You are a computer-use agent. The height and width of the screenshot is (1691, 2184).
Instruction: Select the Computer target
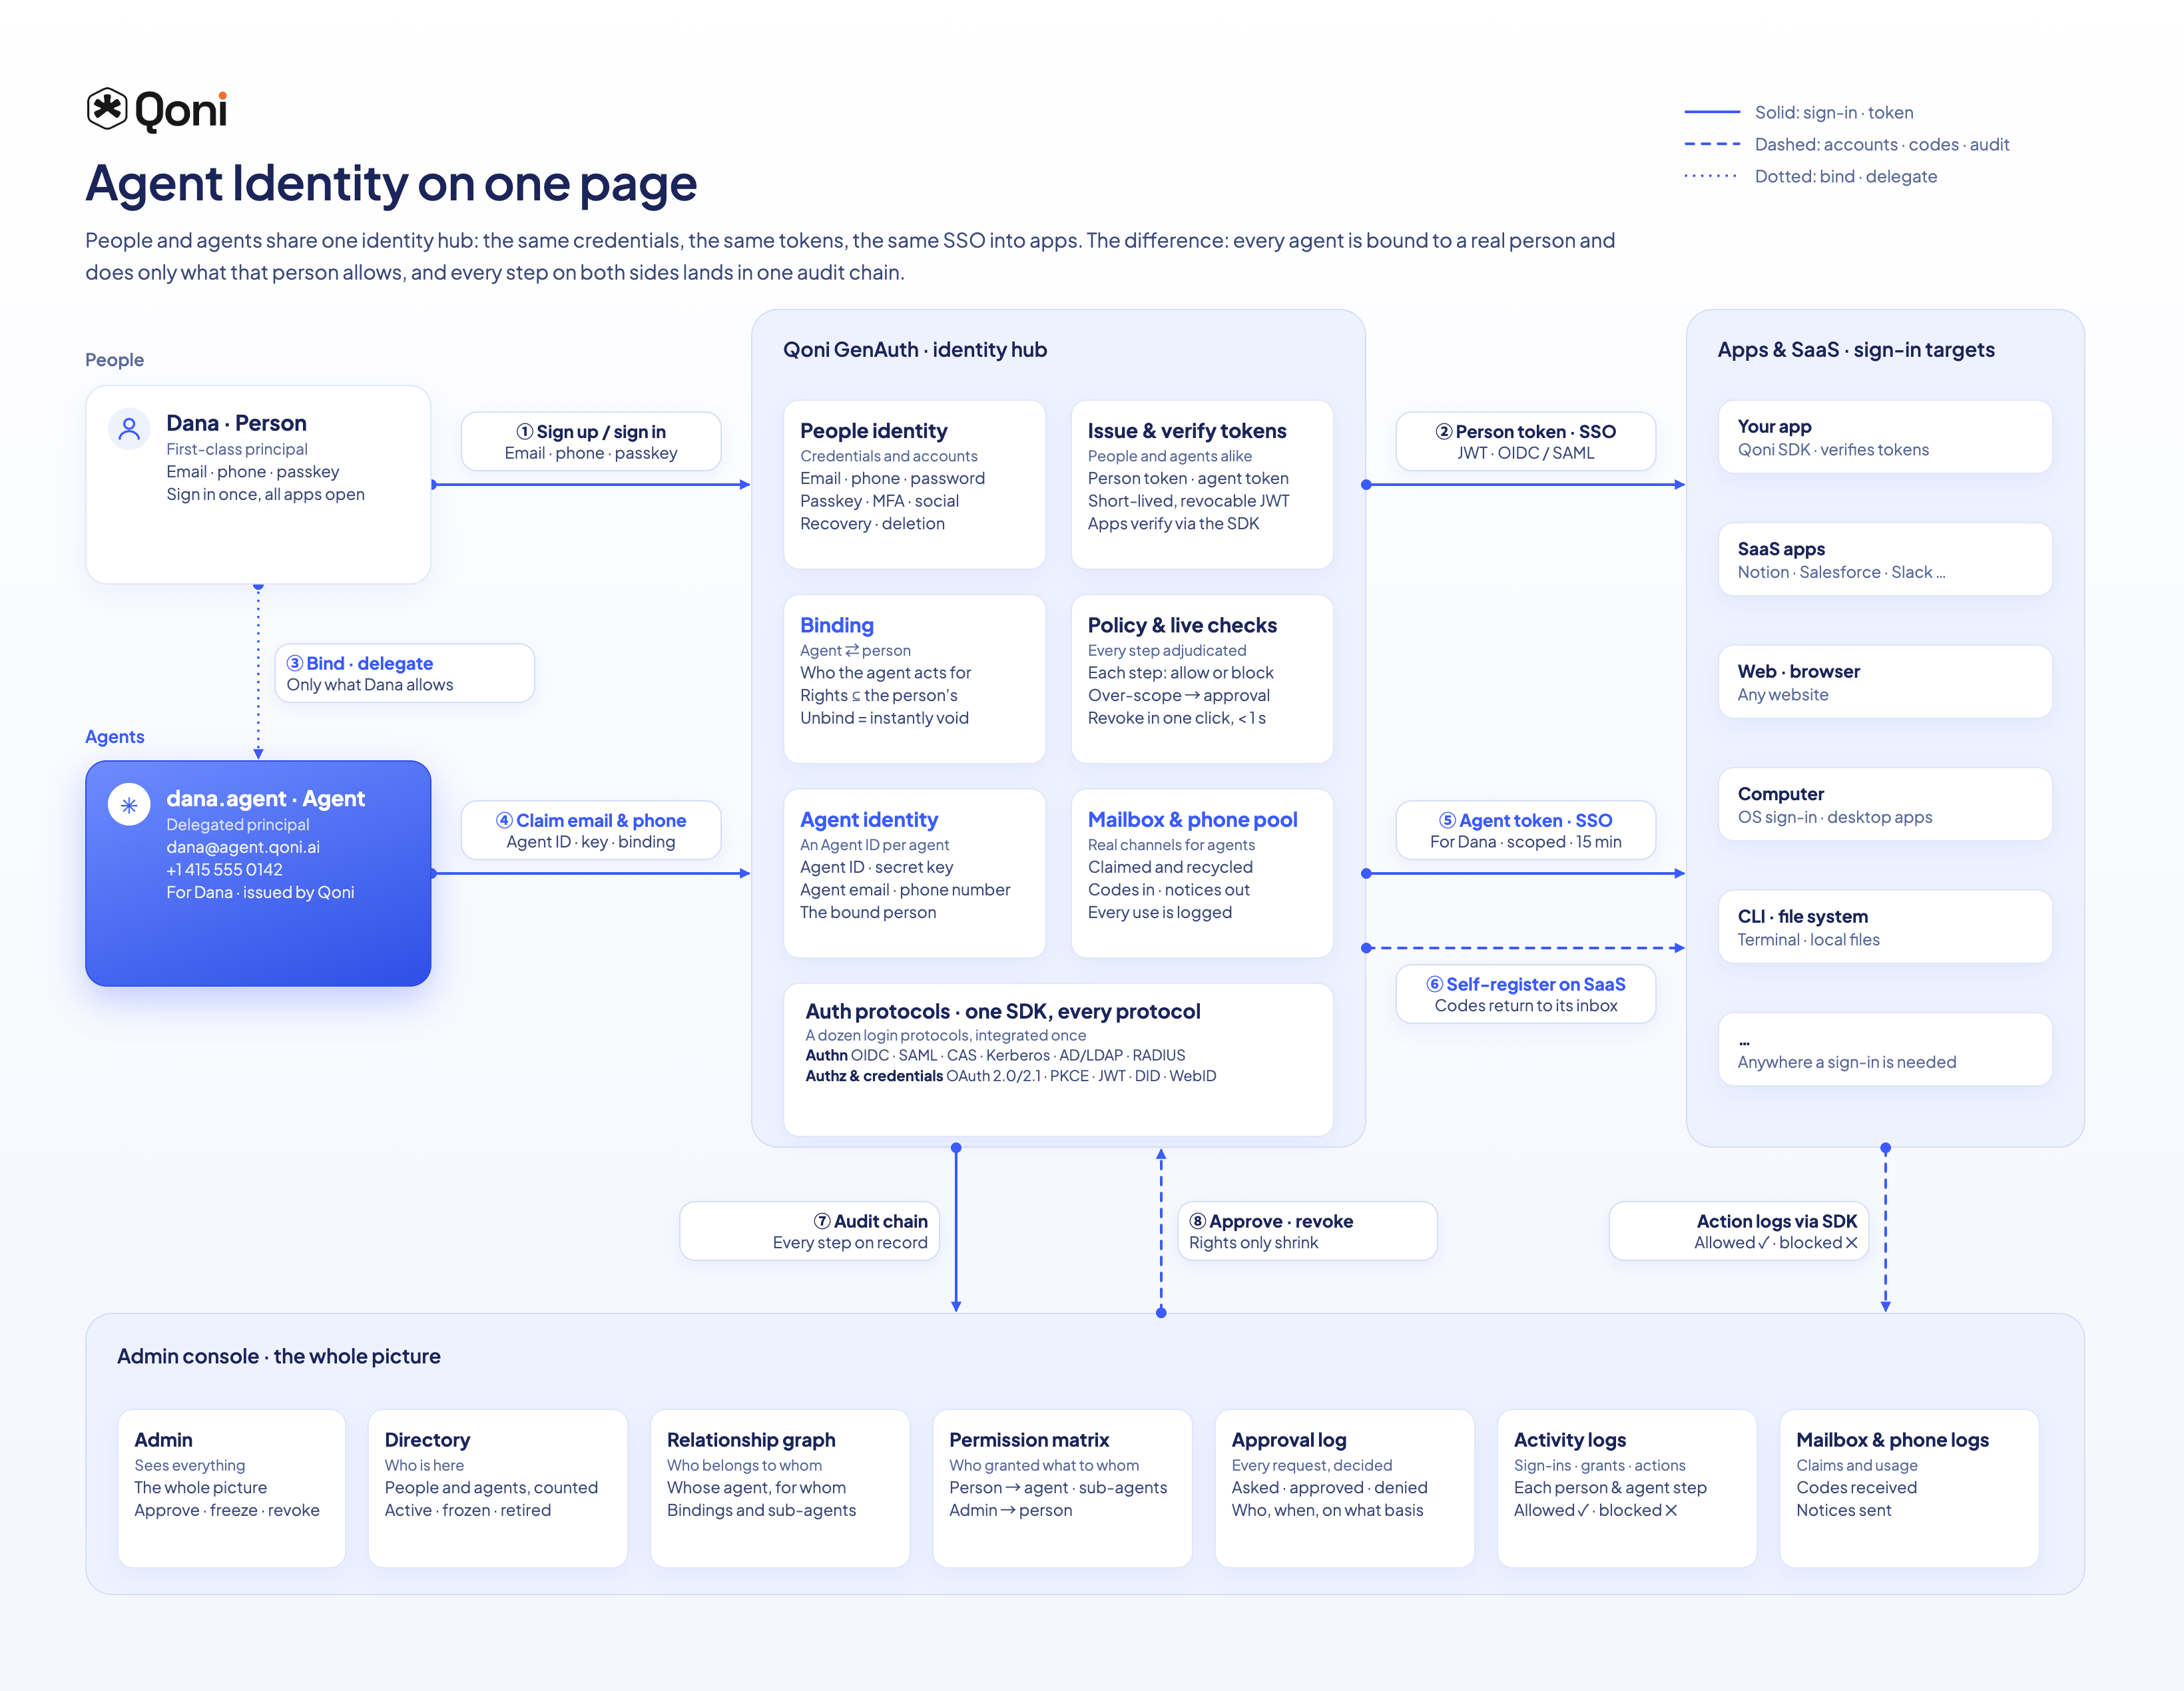(x=1885, y=804)
